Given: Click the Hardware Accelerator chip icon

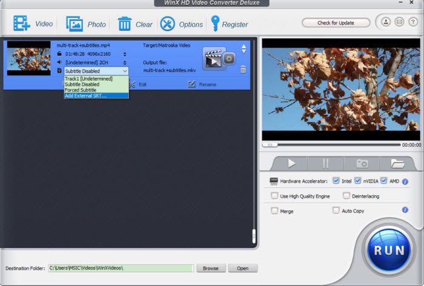Looking at the screenshot, I should [274, 181].
